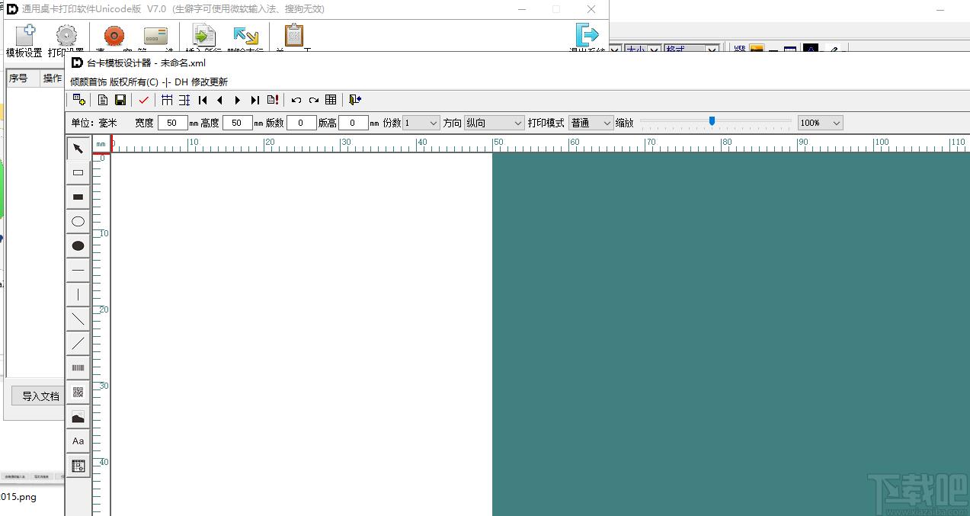The height and width of the screenshot is (516, 970).
Task: Pick the filled ellipse tool
Action: click(x=78, y=245)
